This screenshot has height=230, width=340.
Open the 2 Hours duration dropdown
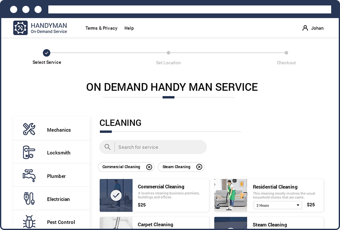[x=277, y=205]
